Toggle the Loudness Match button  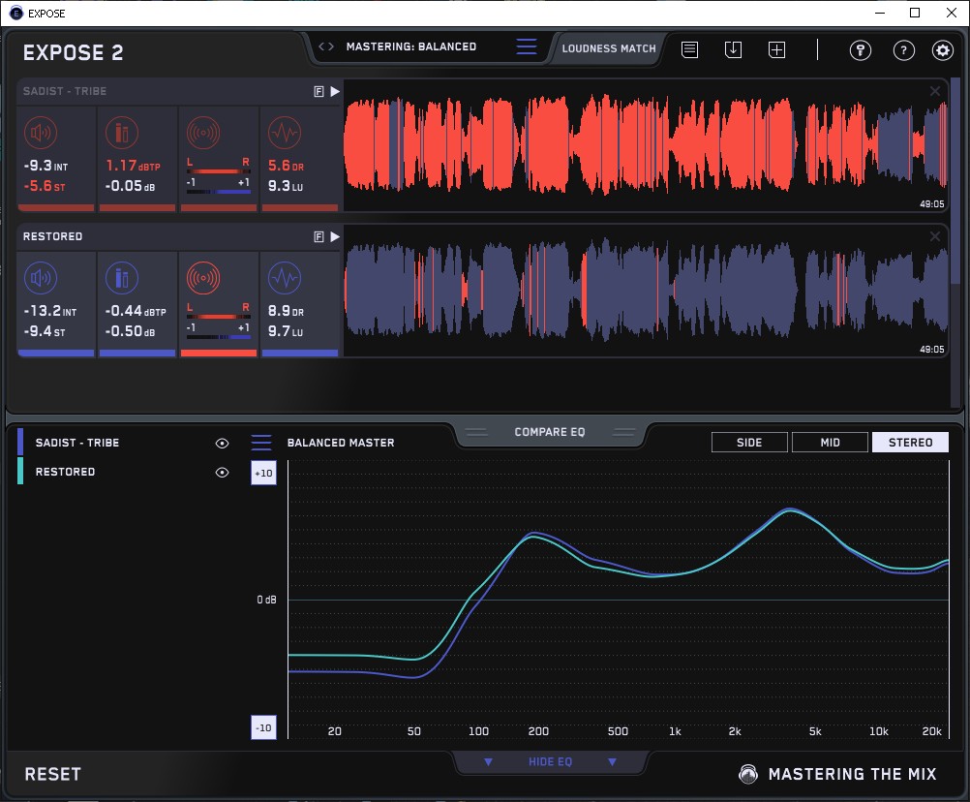(x=608, y=47)
